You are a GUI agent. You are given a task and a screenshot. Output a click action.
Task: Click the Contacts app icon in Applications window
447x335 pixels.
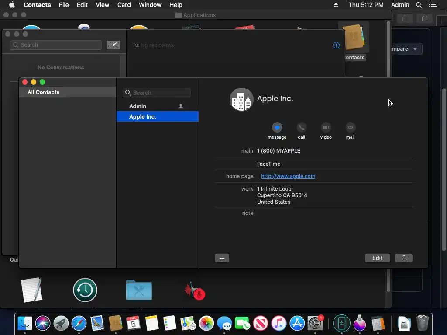[354, 38]
